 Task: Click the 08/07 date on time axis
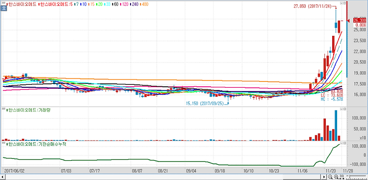[137, 170]
